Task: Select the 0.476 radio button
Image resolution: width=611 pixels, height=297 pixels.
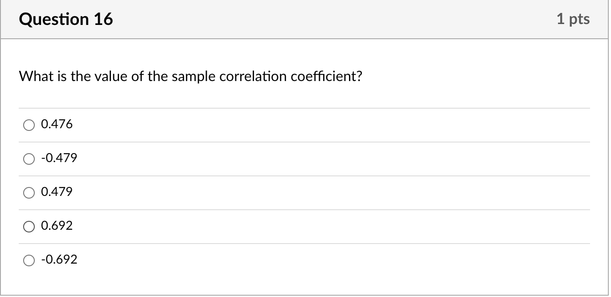Action: click(29, 125)
